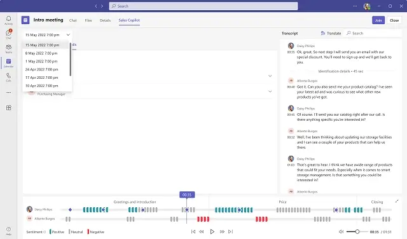
Task: Click the sentiment info icon
Action: tap(45, 232)
